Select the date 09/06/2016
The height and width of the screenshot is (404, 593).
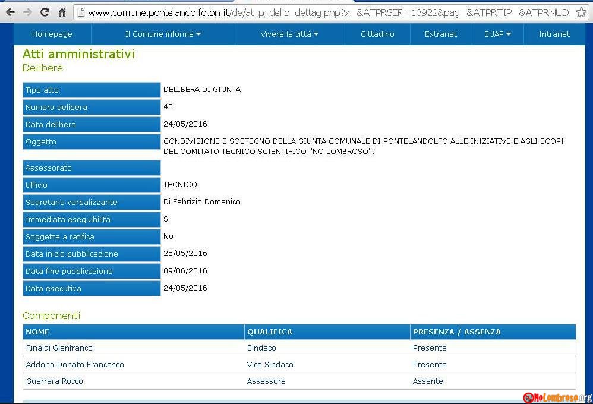click(x=185, y=271)
